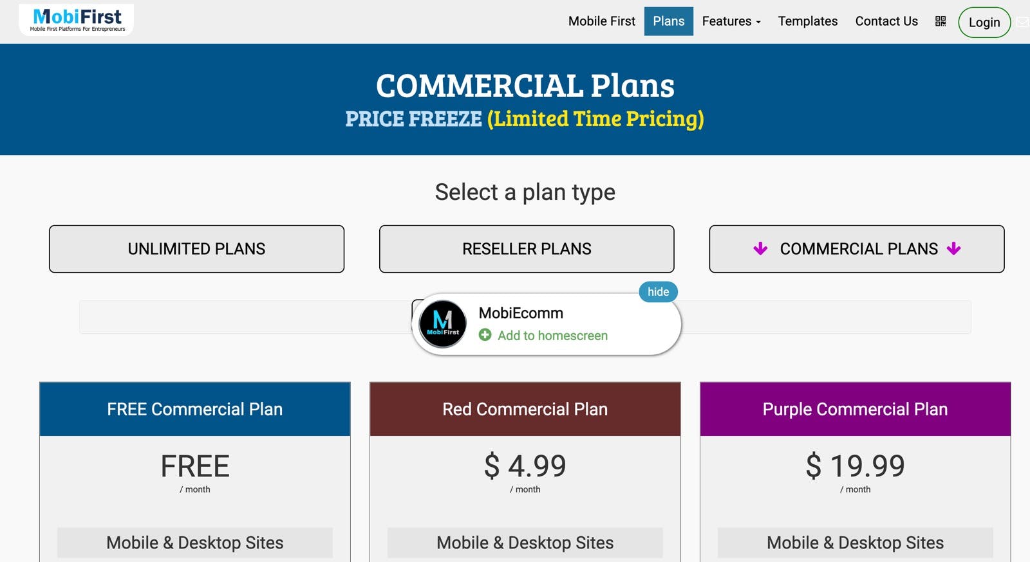This screenshot has height=562, width=1030.
Task: Choose the Red Commercial Plan header
Action: point(525,409)
